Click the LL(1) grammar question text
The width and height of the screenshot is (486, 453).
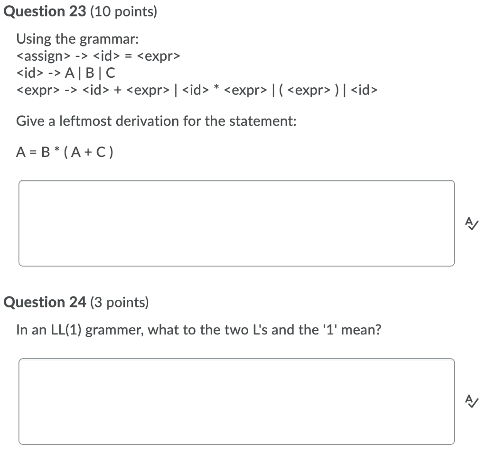pos(199,329)
